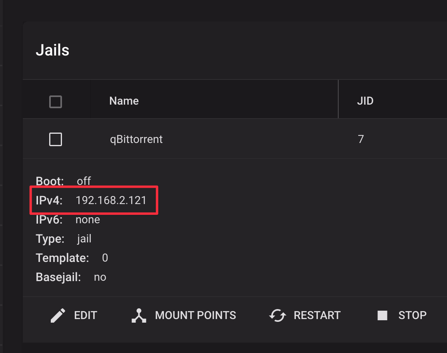This screenshot has width=447, height=353.
Task: Click the Mount Points branch icon
Action: point(139,315)
